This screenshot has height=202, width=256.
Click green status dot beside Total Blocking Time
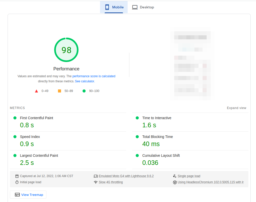(137, 137)
